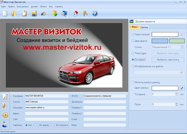Screen dimensions: 187x134
Task: Save project with the floppy disk icon
Action: pos(34,13)
